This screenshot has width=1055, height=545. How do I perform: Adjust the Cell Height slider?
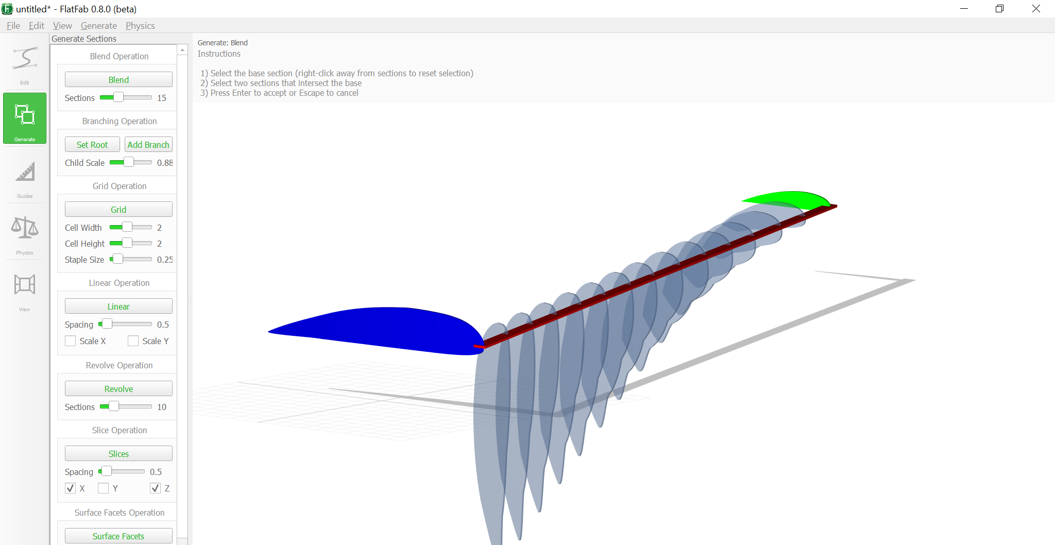pyautogui.click(x=127, y=243)
